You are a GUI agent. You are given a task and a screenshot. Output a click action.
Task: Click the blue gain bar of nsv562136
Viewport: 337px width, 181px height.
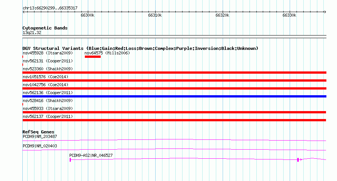(x=174, y=96)
